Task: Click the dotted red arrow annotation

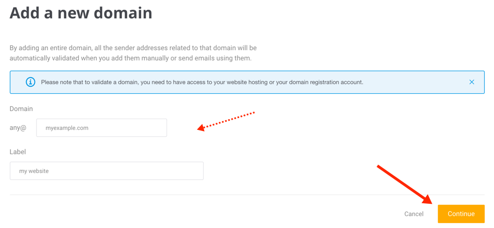Action: [226, 121]
